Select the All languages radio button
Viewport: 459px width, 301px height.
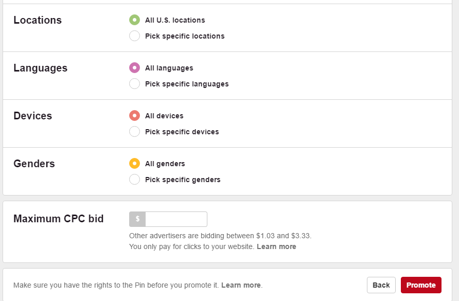(134, 68)
